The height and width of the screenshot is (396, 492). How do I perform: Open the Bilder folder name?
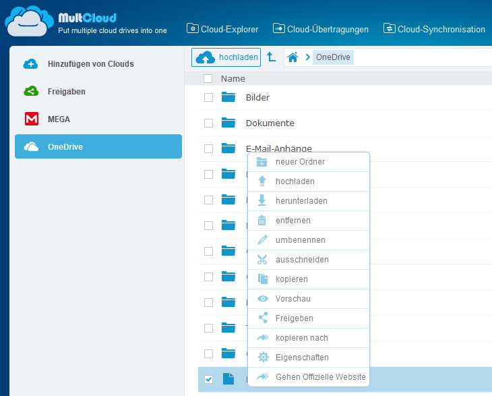(257, 97)
